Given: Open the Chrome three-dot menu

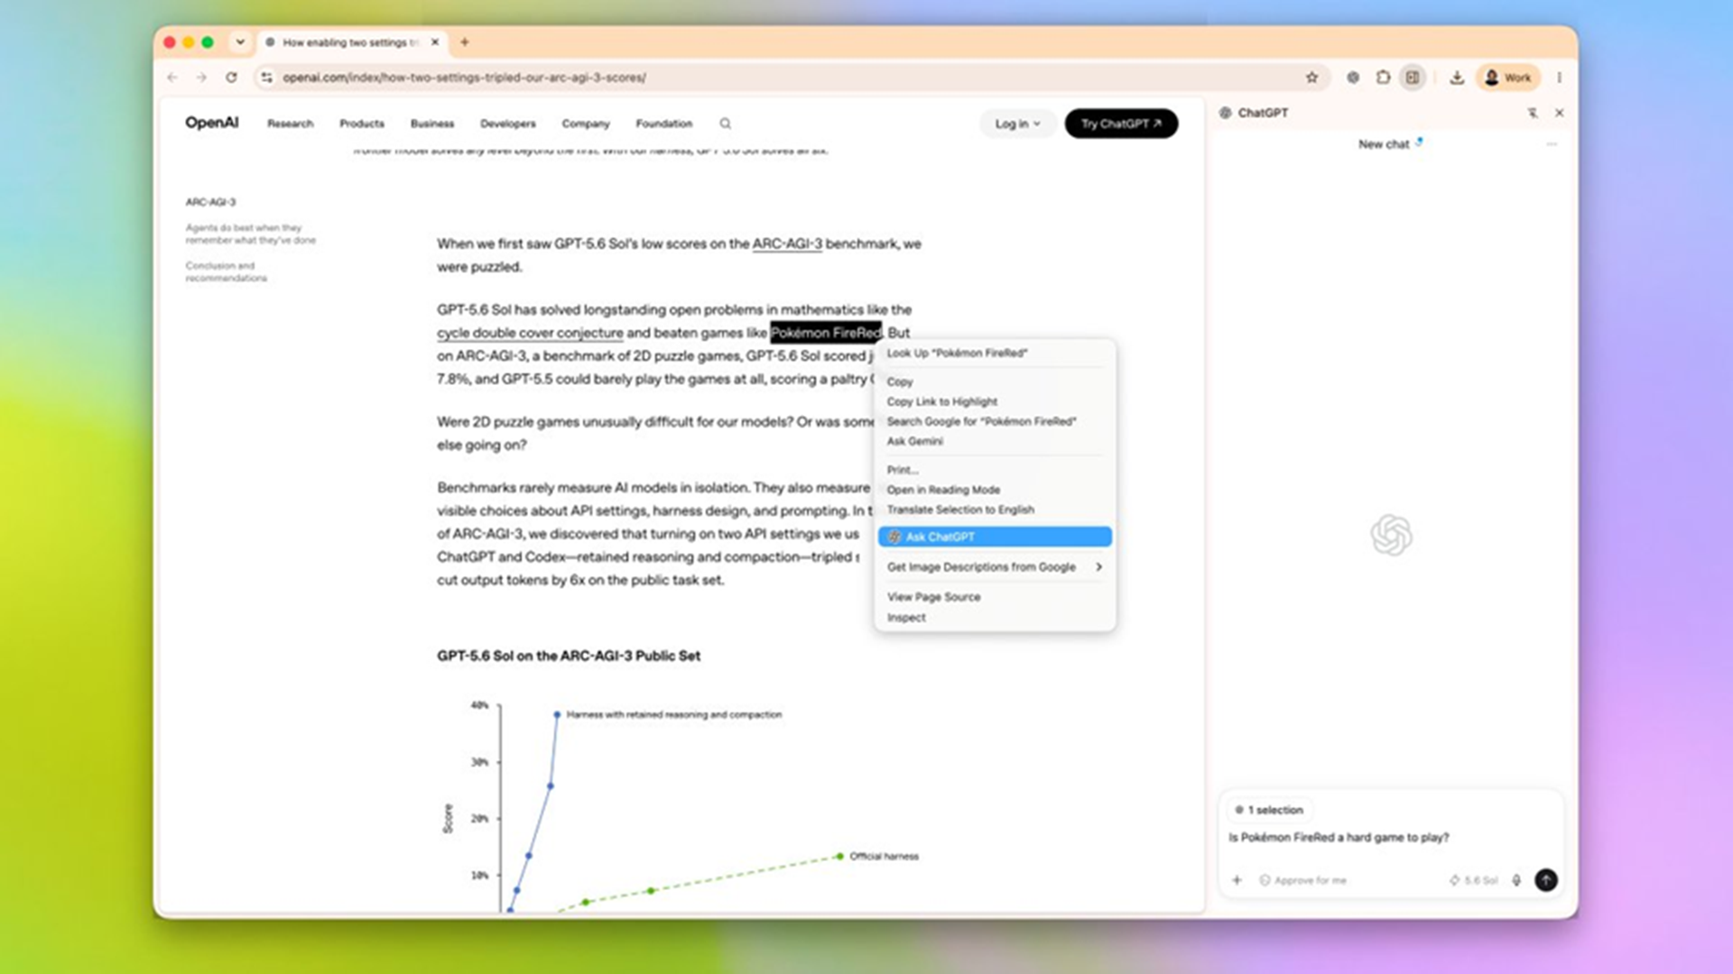Looking at the screenshot, I should [1559, 78].
